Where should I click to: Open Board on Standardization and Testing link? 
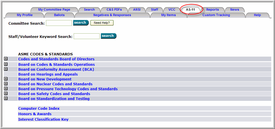[54, 99]
